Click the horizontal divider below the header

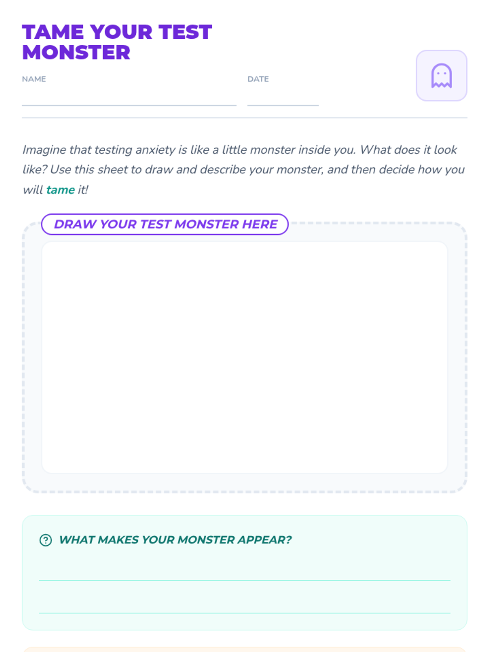244,118
